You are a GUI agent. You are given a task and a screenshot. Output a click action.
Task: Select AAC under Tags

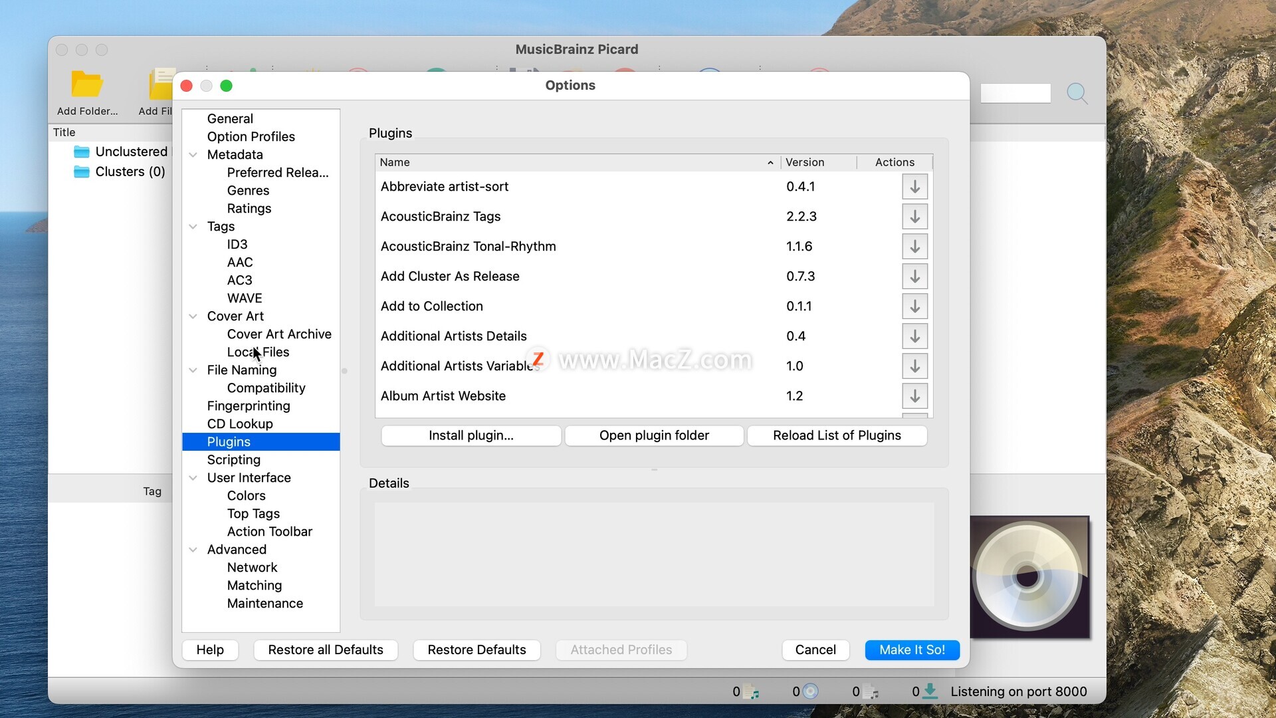click(240, 263)
